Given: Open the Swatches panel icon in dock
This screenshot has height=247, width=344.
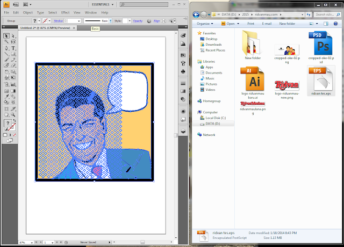Looking at the screenshot, I should point(183,55).
